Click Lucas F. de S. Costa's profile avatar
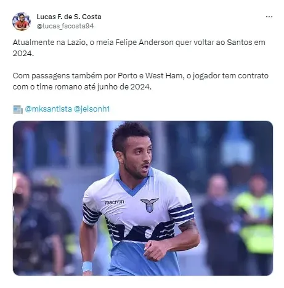The height and width of the screenshot is (288, 284). pos(22,22)
